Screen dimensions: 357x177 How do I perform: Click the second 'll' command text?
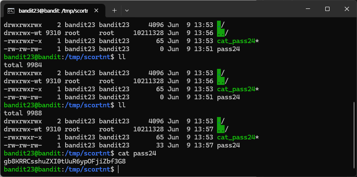122,105
